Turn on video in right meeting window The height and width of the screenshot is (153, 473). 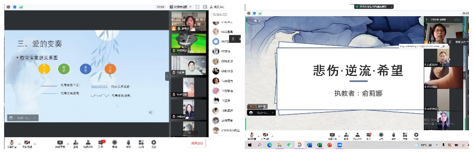pos(266,136)
